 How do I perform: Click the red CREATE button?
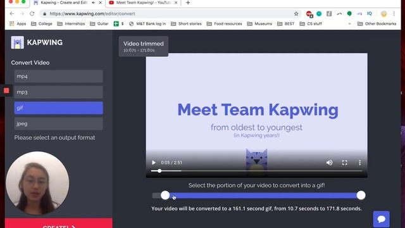click(x=59, y=224)
